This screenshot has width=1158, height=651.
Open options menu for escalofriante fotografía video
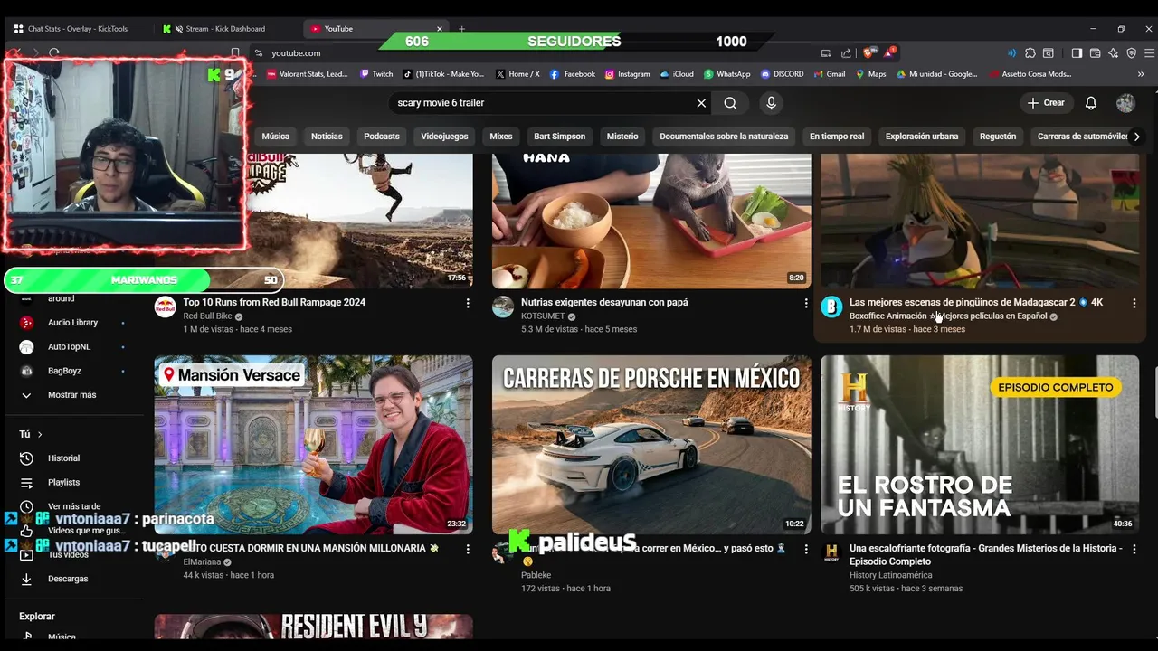coord(1134,549)
